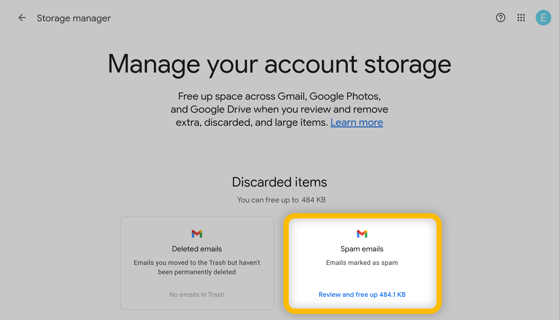Screen dimensions: 560x320
Task: Open the Help question mark icon
Action: click(500, 18)
